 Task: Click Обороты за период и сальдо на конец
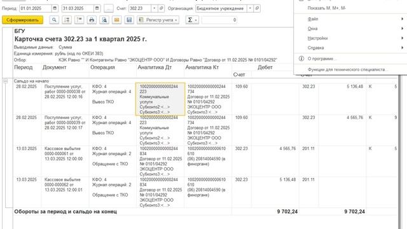[x=66, y=212]
